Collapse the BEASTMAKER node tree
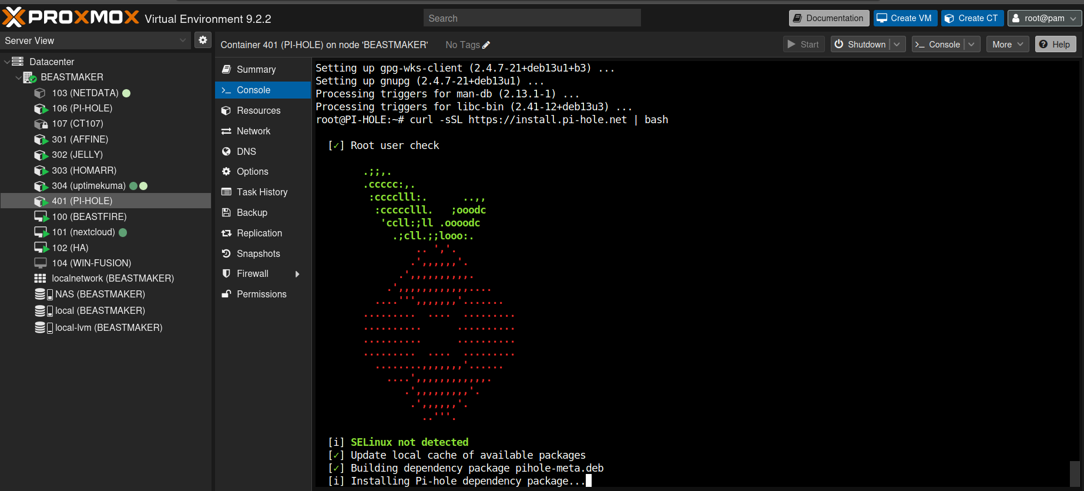Screen dimensions: 1084x491 click(18, 77)
